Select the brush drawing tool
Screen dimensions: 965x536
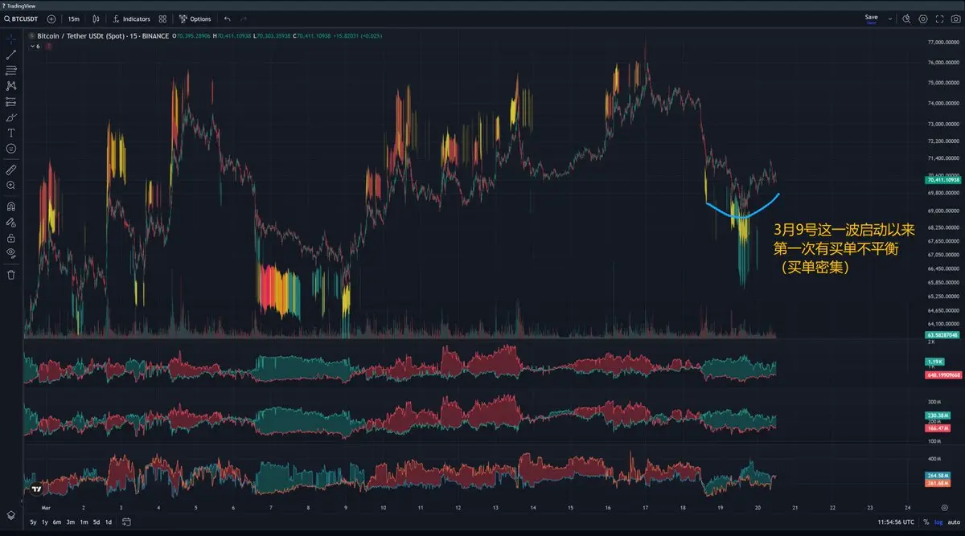click(x=11, y=117)
